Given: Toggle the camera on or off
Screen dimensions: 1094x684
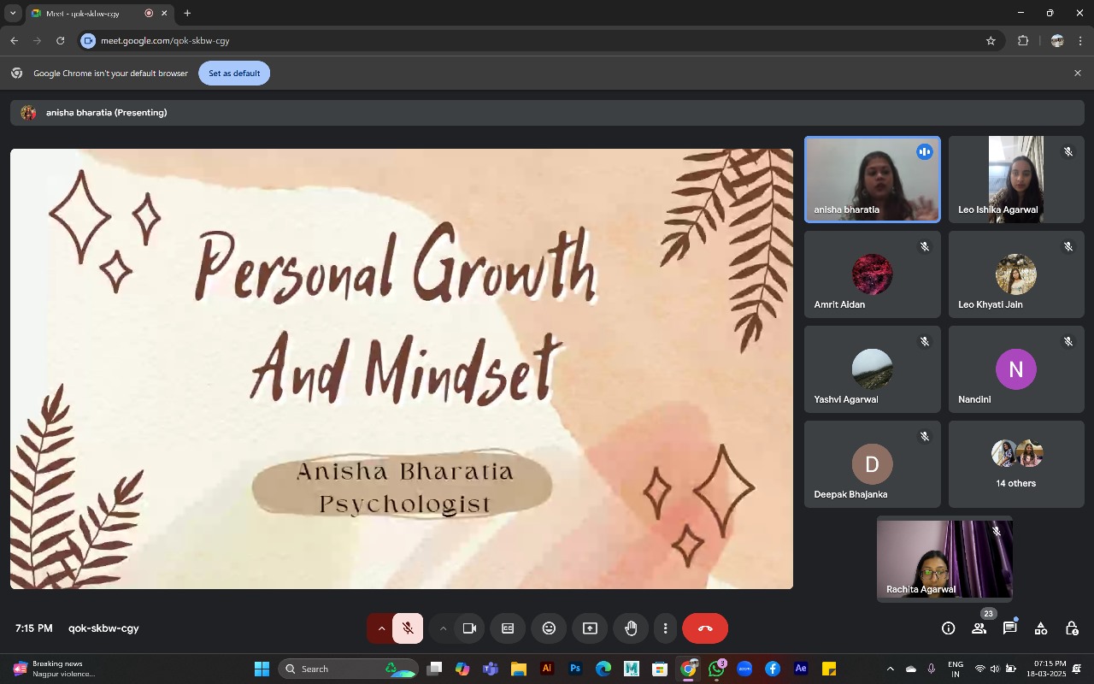Looking at the screenshot, I should (x=468, y=628).
